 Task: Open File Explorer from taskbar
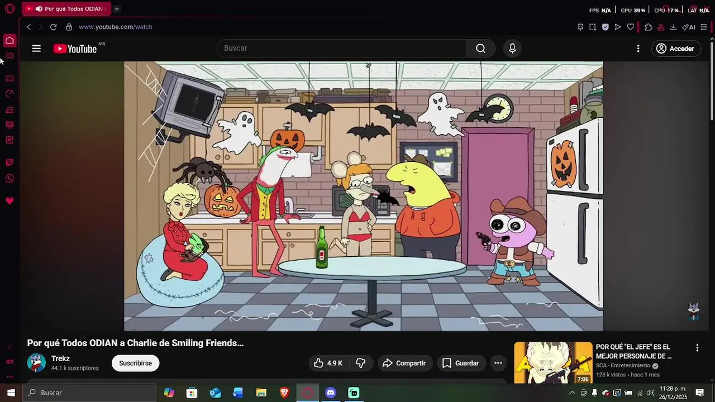[261, 393]
